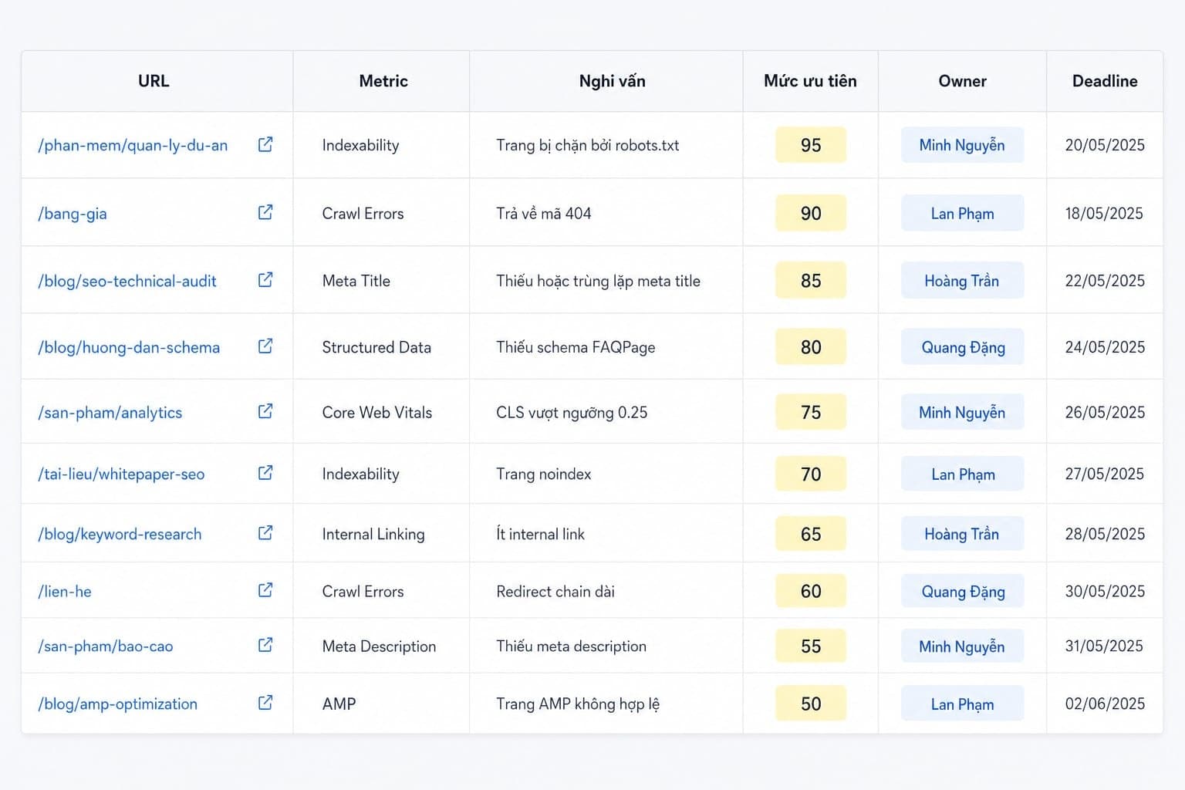
Task: Click Minh Nguyễn owner tag in analytics row
Action: 962,412
